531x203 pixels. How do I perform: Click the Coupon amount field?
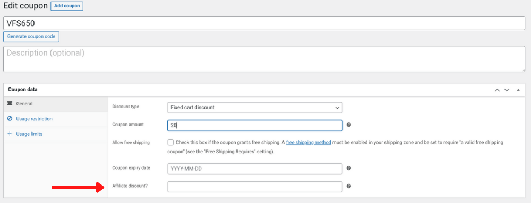255,125
